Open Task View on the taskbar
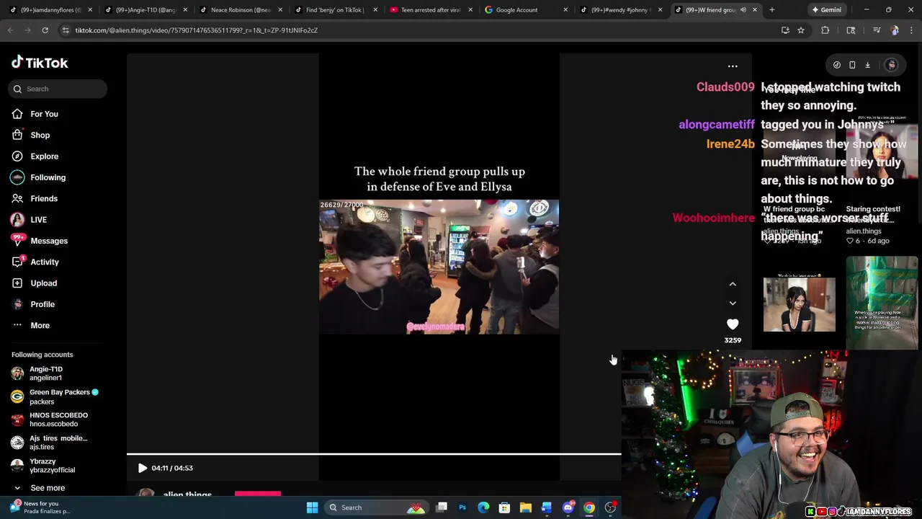 442,507
